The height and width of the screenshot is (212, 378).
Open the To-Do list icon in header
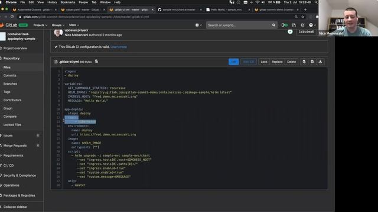(x=303, y=25)
